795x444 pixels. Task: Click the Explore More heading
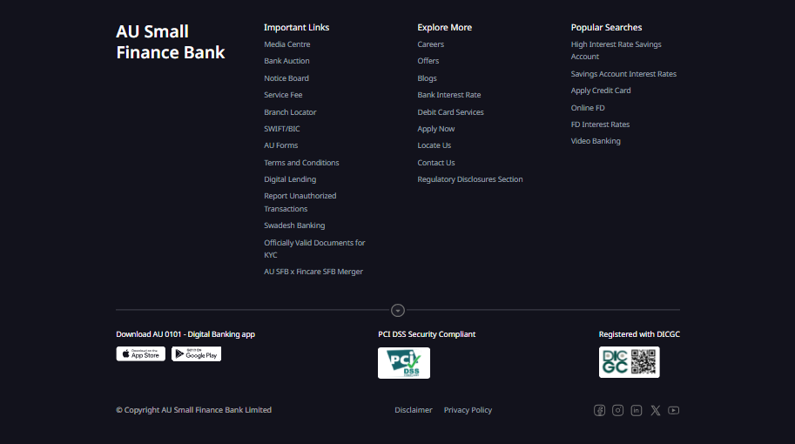pos(445,27)
